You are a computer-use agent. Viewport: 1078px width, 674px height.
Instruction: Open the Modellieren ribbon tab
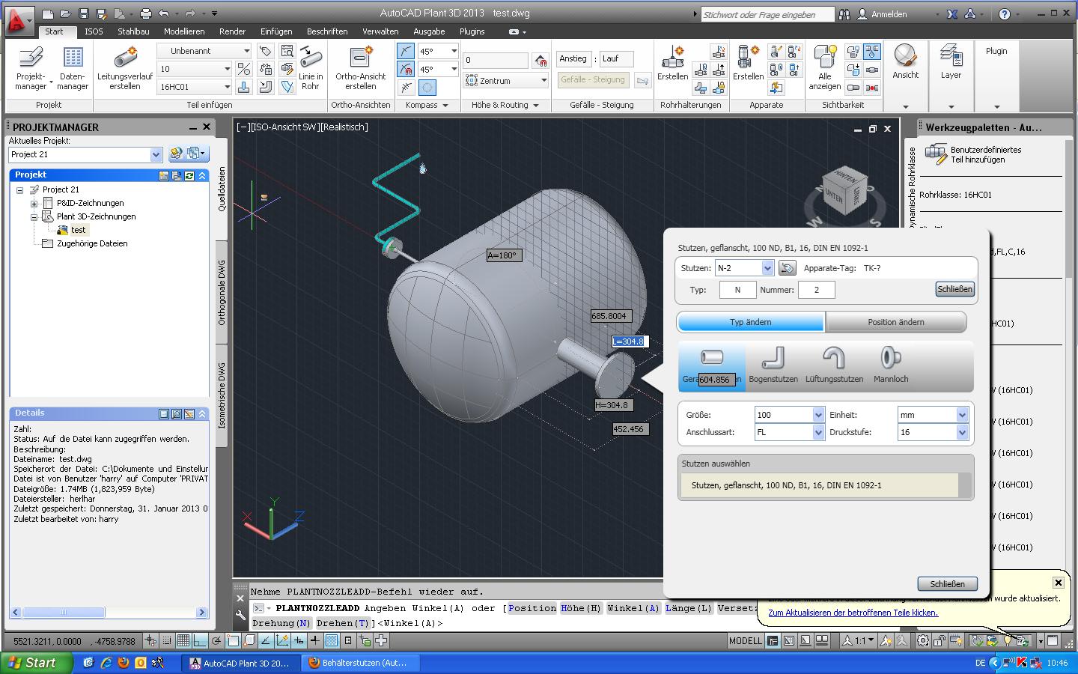[184, 31]
